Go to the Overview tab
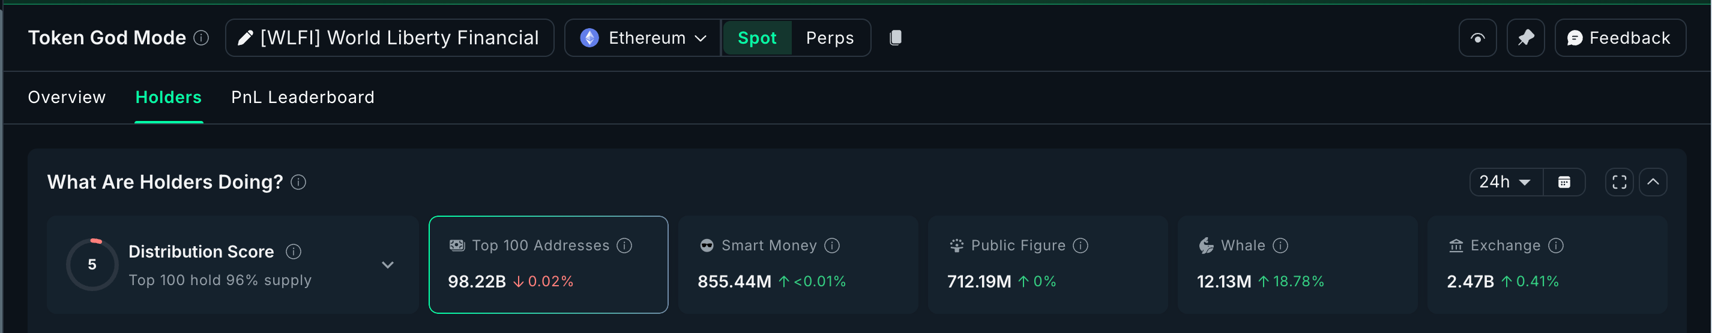The image size is (1712, 333). tap(67, 98)
